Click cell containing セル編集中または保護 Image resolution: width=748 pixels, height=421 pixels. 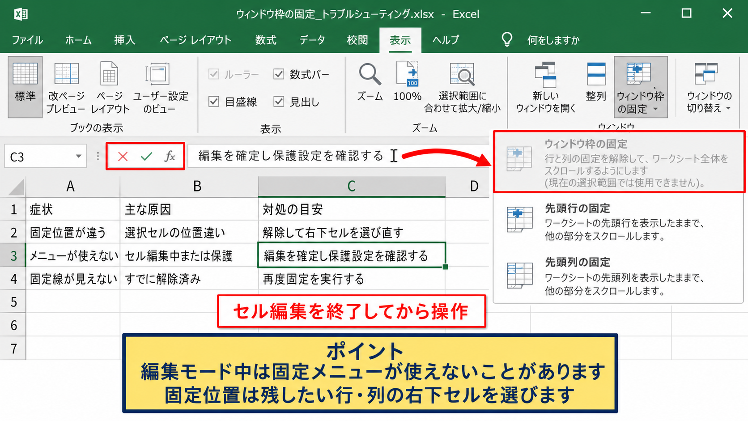coord(189,255)
